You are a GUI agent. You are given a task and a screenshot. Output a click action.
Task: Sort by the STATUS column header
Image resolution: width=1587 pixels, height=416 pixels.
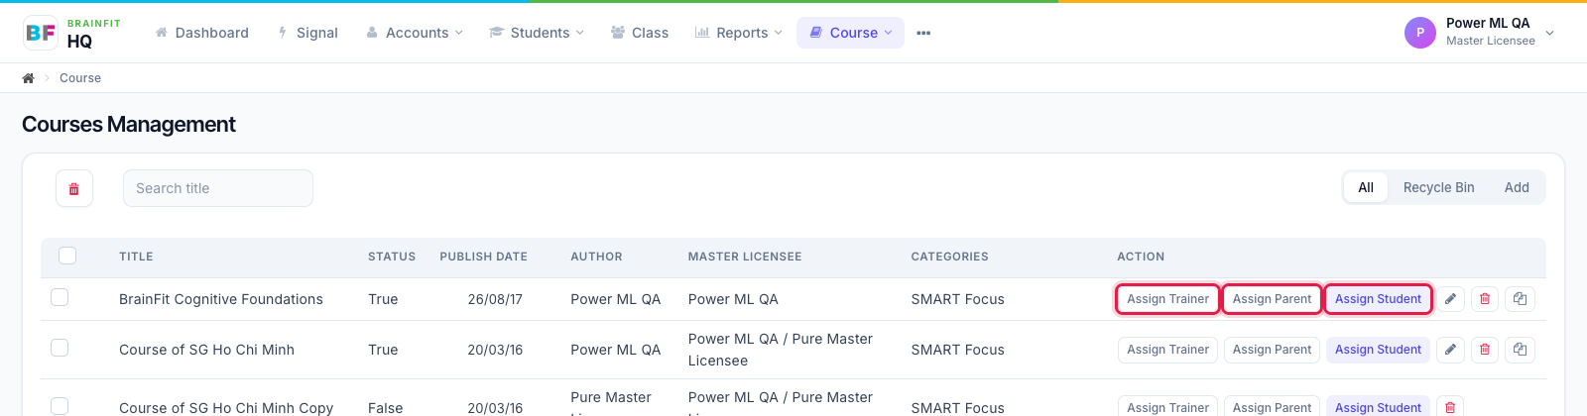[392, 257]
